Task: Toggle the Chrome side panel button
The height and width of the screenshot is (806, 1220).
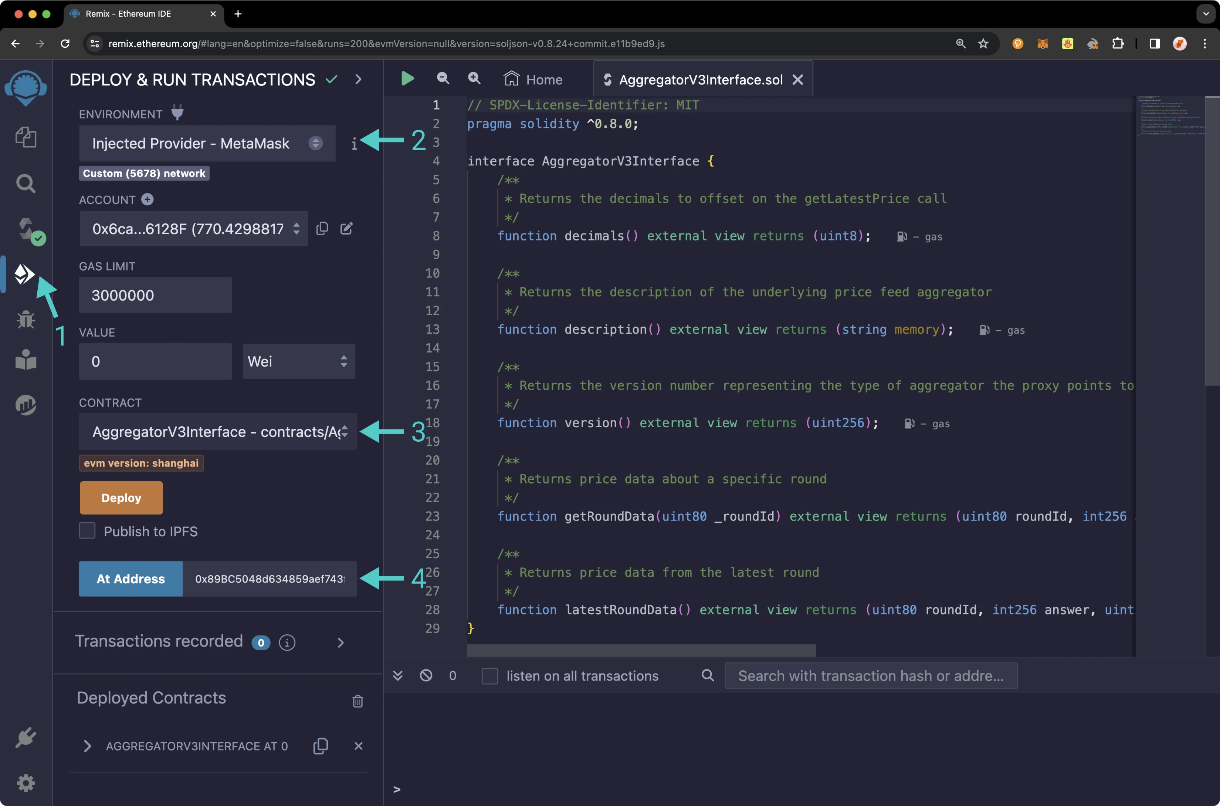Action: 1154,44
